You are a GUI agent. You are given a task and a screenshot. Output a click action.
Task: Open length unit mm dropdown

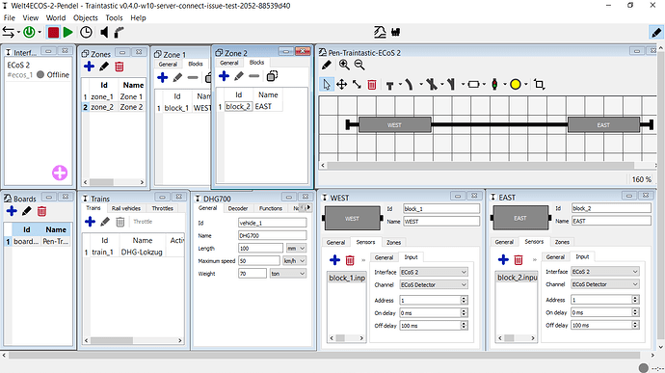pos(296,249)
